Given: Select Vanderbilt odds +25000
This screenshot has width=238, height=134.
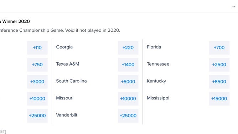Looking at the screenshot, I should 128,115.
